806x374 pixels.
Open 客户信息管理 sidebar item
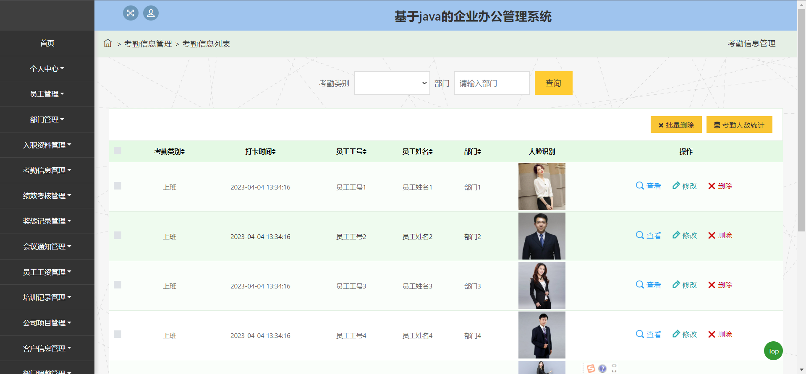pyautogui.click(x=47, y=348)
